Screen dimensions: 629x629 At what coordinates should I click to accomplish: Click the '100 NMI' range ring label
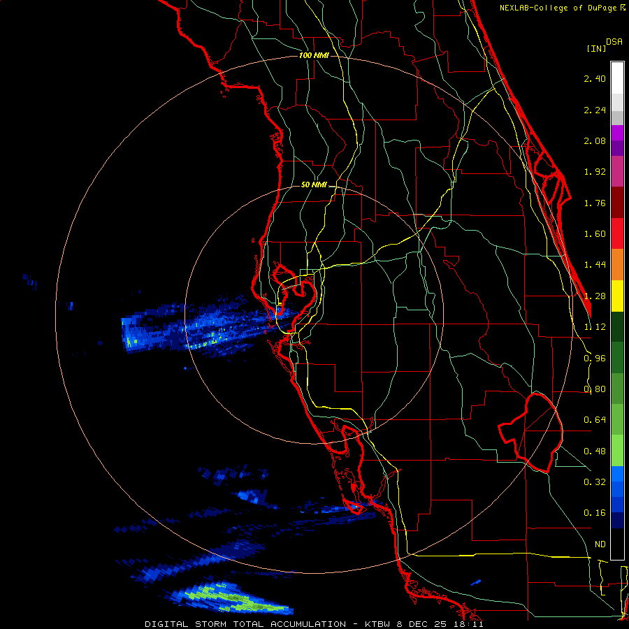[x=314, y=55]
